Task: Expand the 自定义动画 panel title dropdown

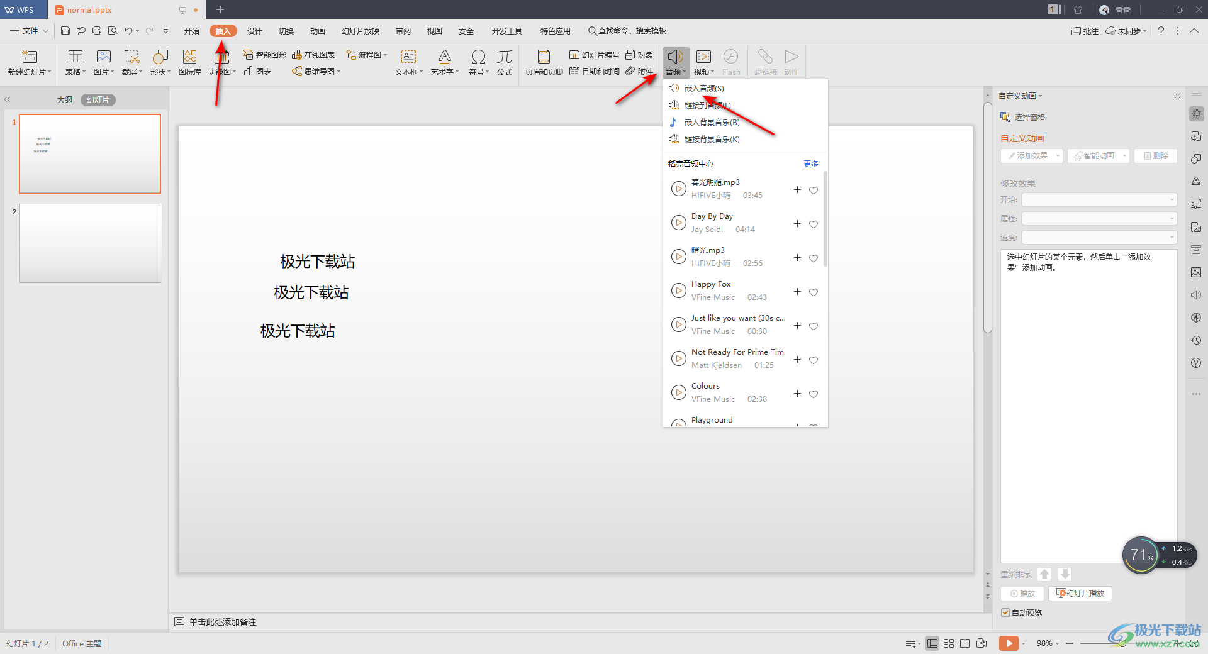Action: [x=1021, y=96]
